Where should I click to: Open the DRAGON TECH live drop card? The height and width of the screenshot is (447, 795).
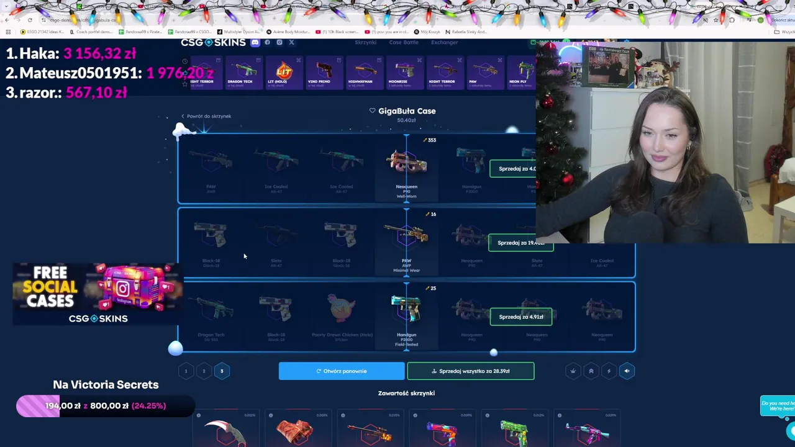[243, 73]
